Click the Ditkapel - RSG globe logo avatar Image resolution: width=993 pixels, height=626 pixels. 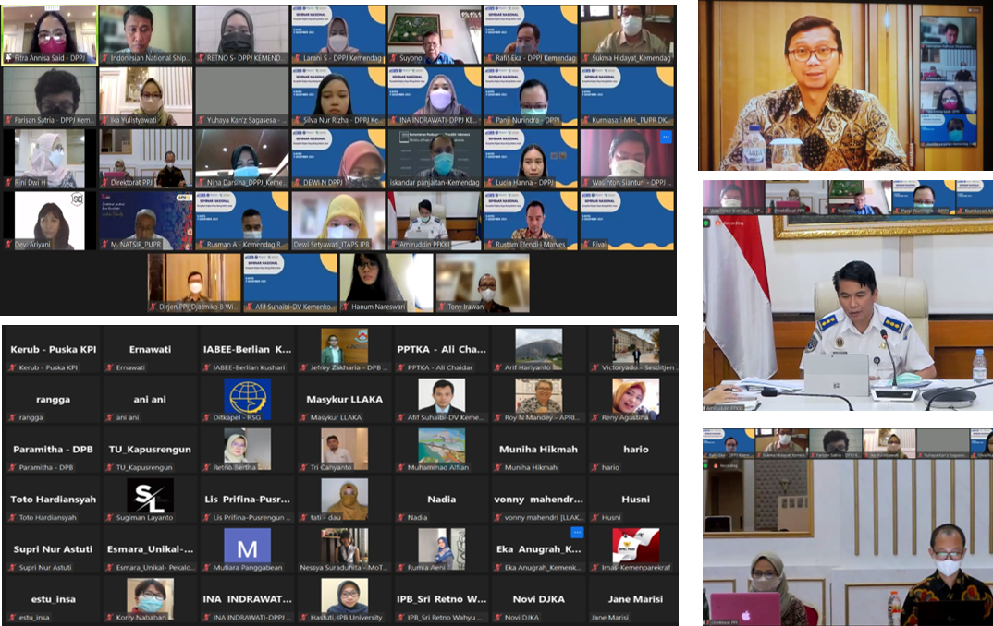pyautogui.click(x=247, y=397)
